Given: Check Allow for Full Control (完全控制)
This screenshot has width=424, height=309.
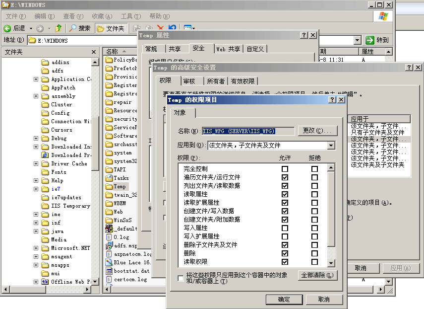Looking at the screenshot, I should (285, 169).
